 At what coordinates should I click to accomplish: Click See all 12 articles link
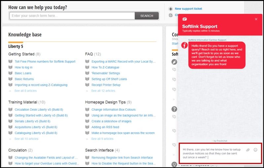point(103,91)
